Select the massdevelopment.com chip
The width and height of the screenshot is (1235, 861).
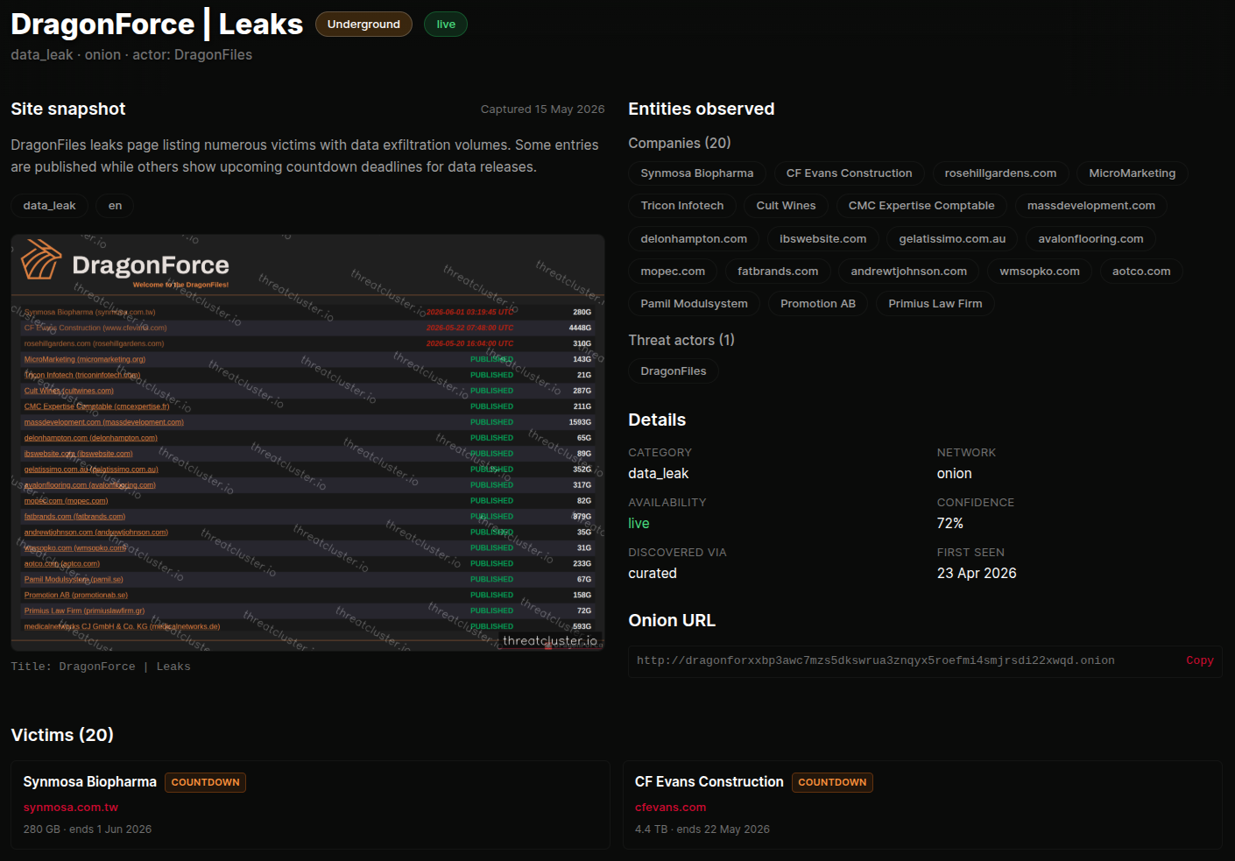[x=1091, y=206]
